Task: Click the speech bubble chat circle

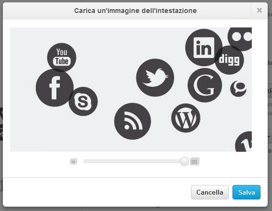Action: tap(238, 89)
